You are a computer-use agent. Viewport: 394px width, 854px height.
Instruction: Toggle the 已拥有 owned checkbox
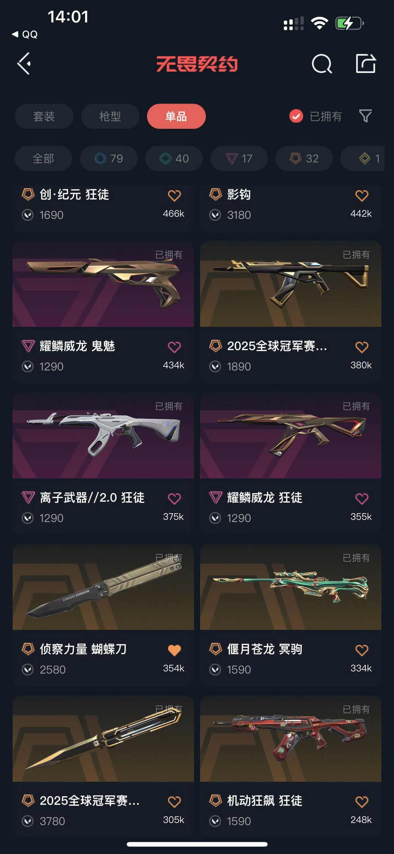point(296,116)
